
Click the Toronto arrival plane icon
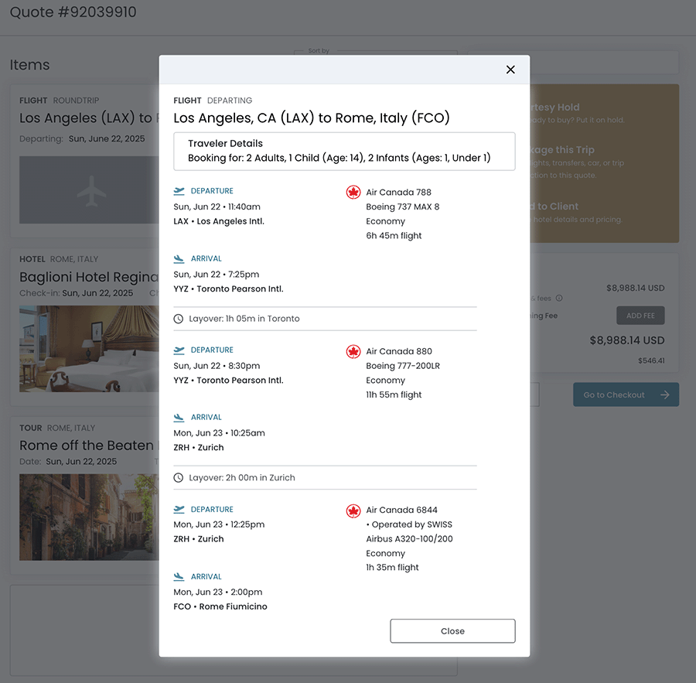[179, 259]
